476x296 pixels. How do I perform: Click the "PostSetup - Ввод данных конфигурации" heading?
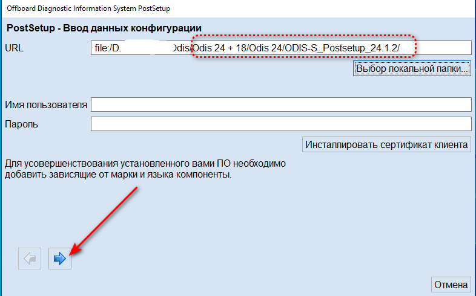(104, 28)
